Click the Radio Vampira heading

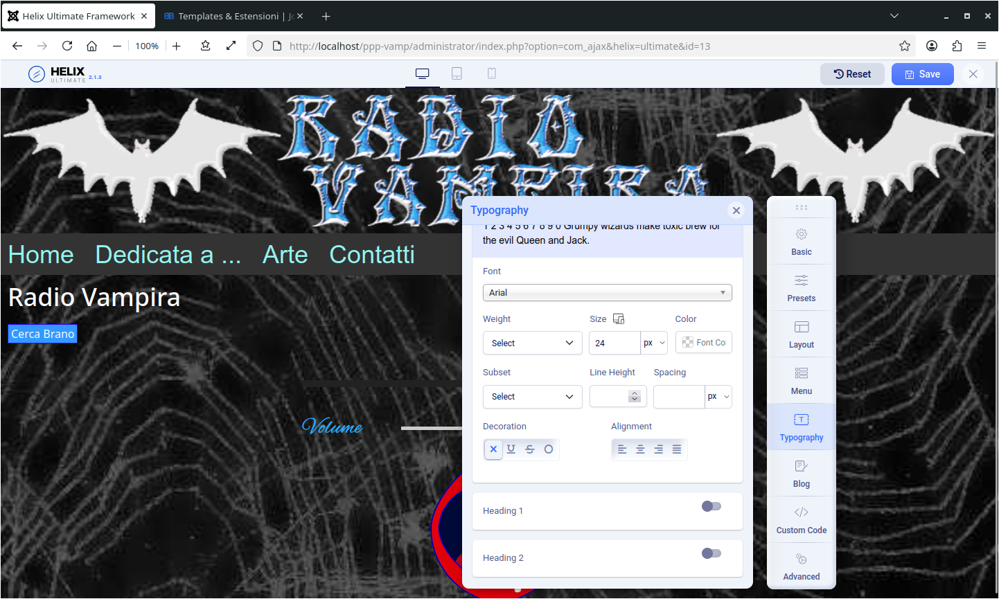[x=94, y=297]
